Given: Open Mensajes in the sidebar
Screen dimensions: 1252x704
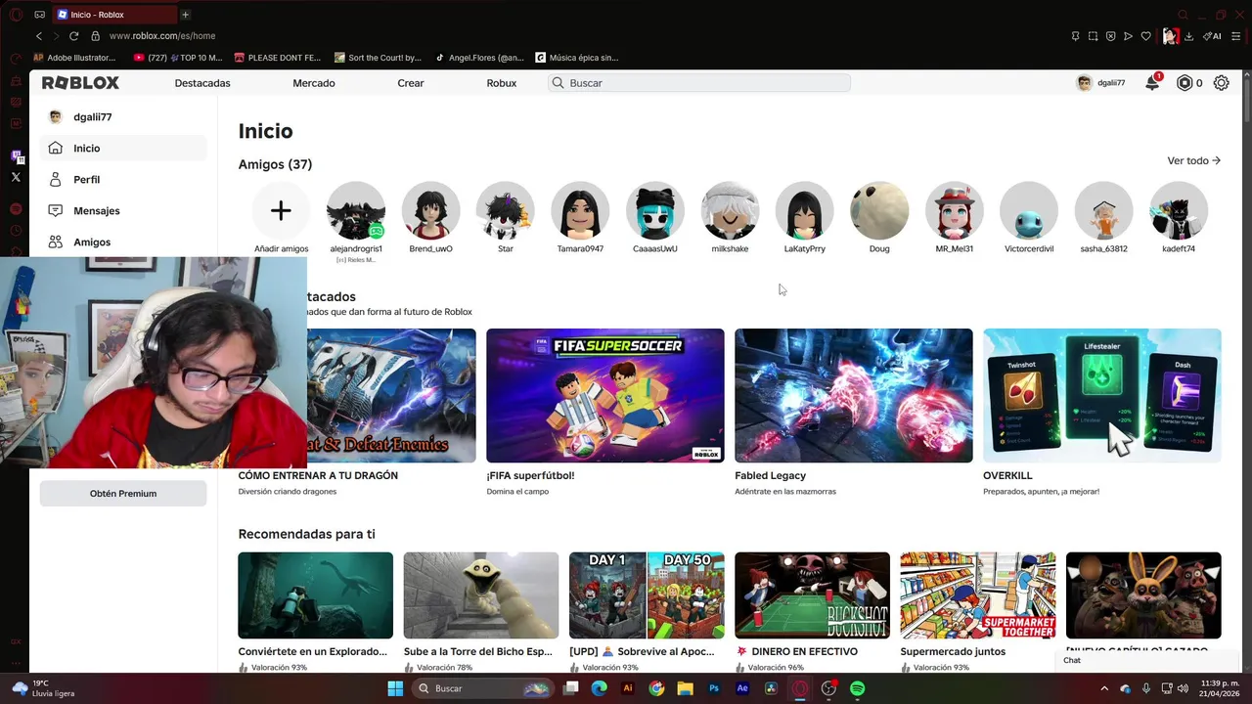Looking at the screenshot, I should tap(123, 210).
